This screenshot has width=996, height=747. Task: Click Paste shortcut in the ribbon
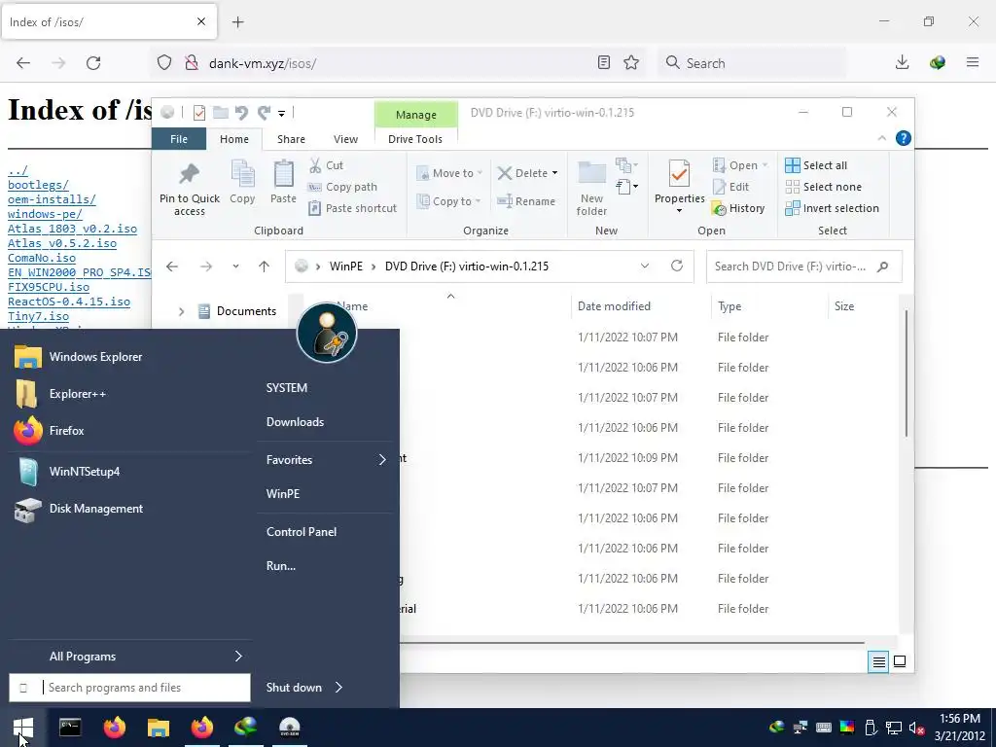tap(353, 208)
